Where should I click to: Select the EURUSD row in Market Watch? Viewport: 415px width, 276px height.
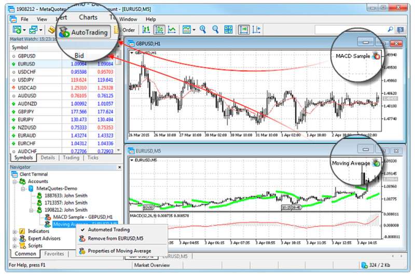(x=62, y=64)
